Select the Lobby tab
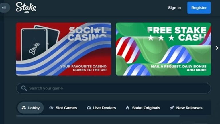 (x=31, y=108)
